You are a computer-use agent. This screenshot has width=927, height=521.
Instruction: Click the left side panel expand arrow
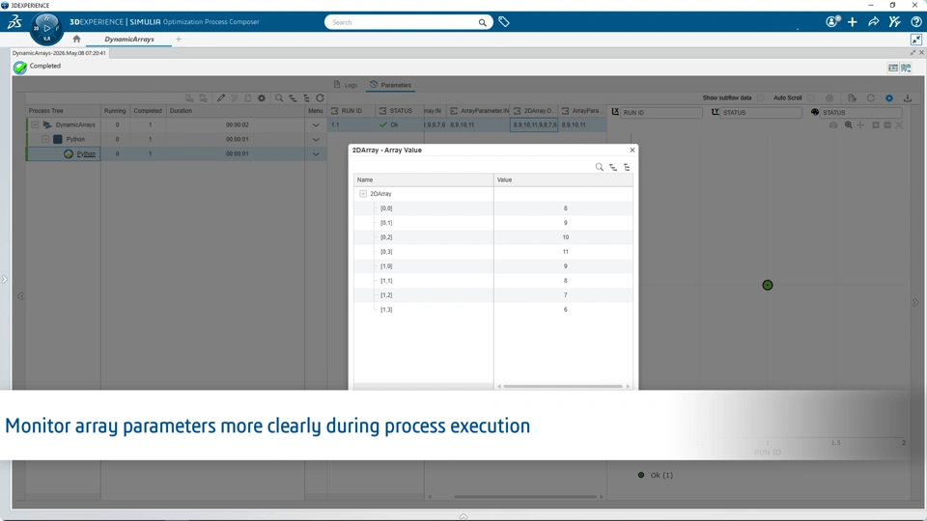coord(4,279)
